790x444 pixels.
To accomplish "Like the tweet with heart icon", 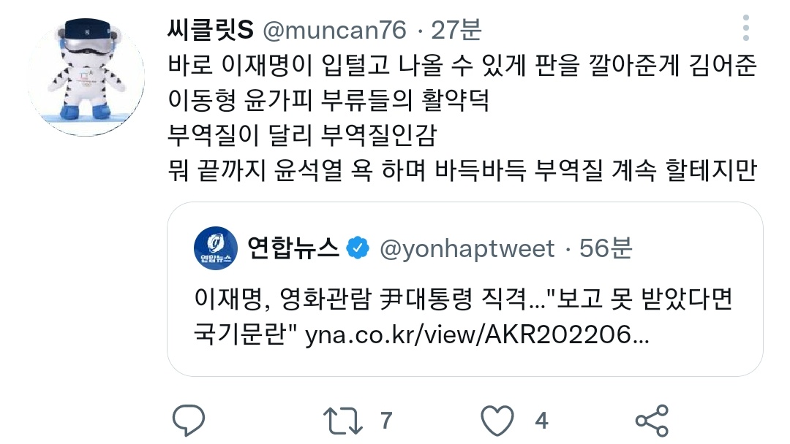I will [x=497, y=421].
